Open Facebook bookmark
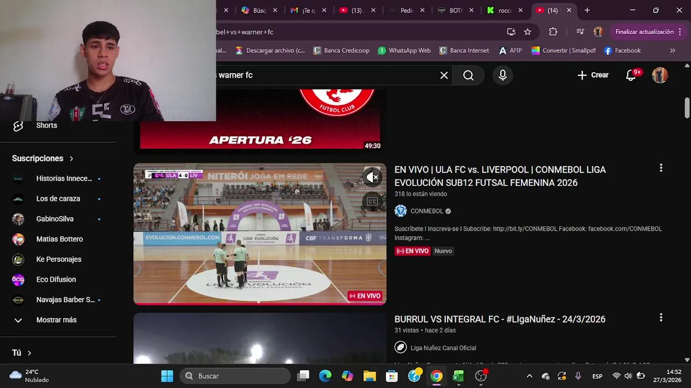Viewport: 691px width, 388px height. (622, 51)
